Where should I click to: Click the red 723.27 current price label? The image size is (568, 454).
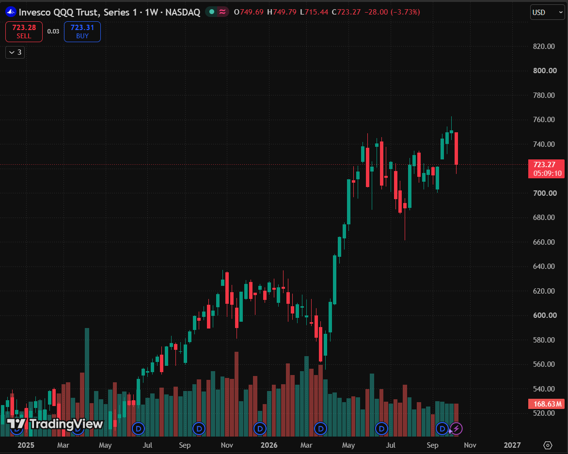point(544,165)
